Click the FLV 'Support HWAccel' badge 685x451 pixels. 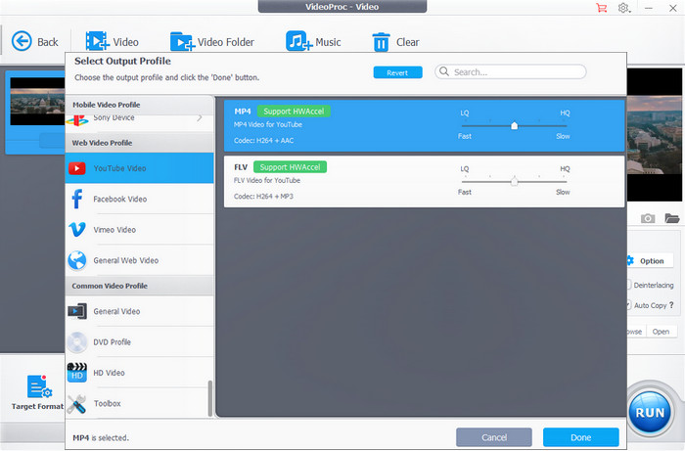290,167
